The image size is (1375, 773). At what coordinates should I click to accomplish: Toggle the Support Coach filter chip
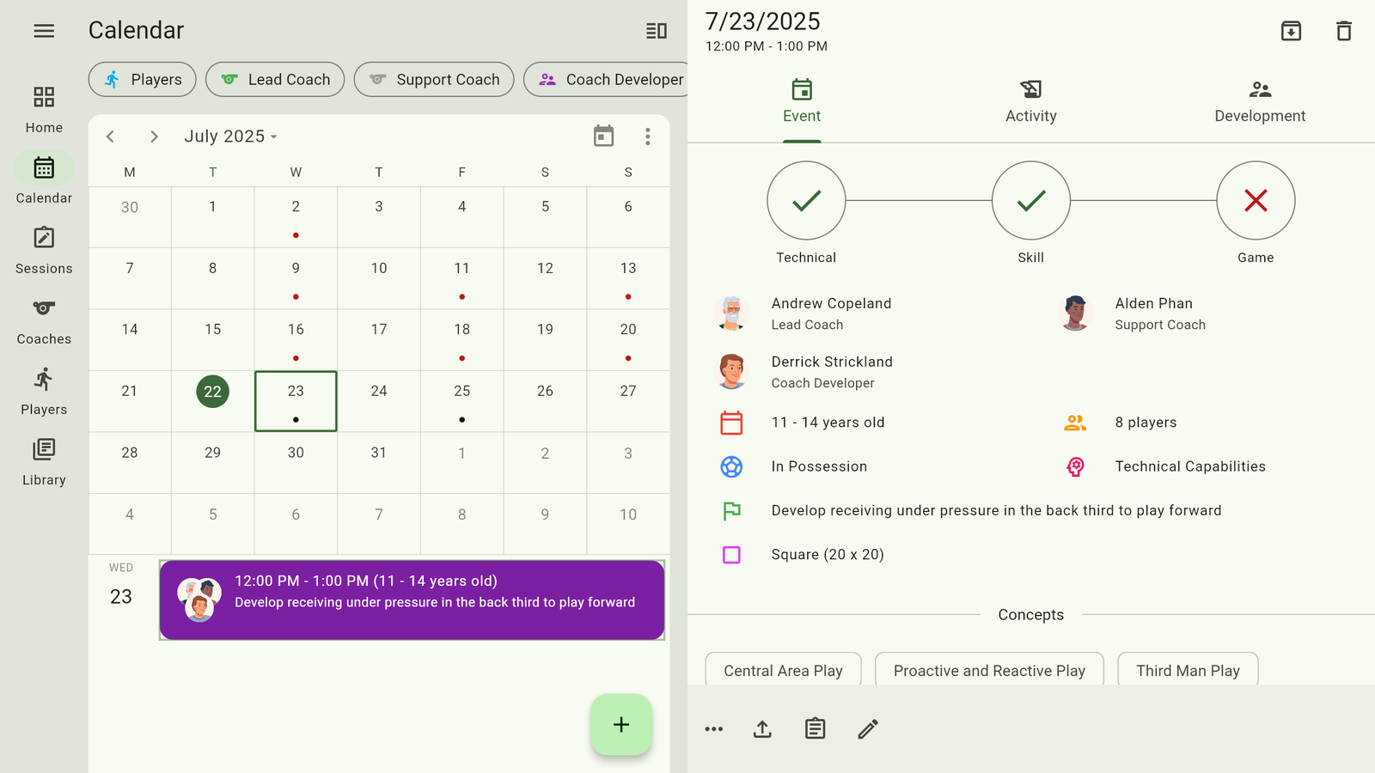[434, 80]
